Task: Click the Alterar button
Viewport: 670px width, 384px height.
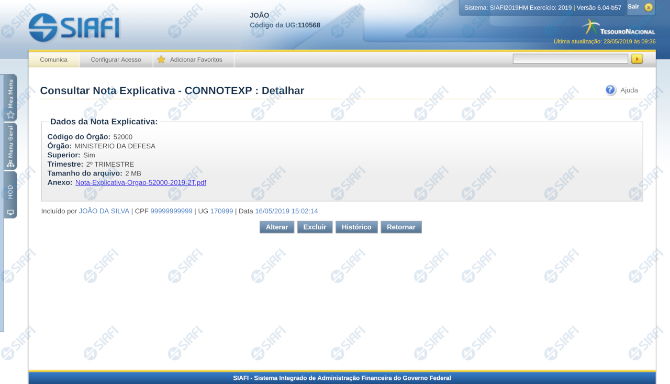Action: click(x=277, y=227)
